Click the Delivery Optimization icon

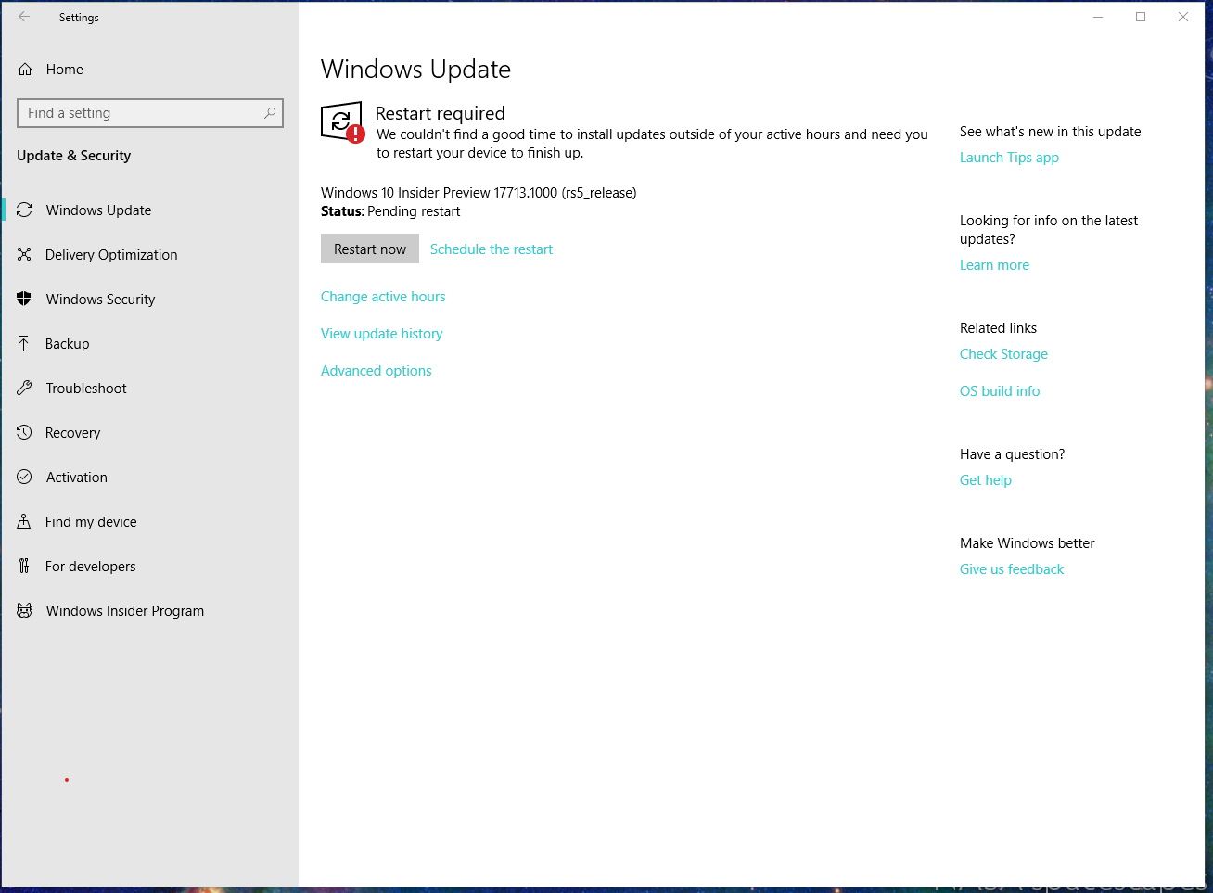click(x=24, y=254)
